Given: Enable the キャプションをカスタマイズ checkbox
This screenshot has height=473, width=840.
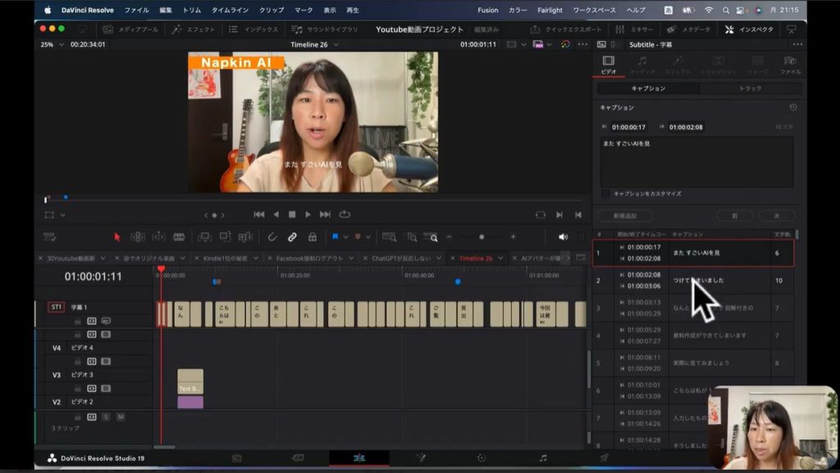Looking at the screenshot, I should [x=605, y=193].
